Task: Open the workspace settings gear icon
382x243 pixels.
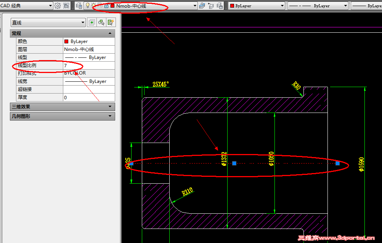Action: click(x=58, y=6)
